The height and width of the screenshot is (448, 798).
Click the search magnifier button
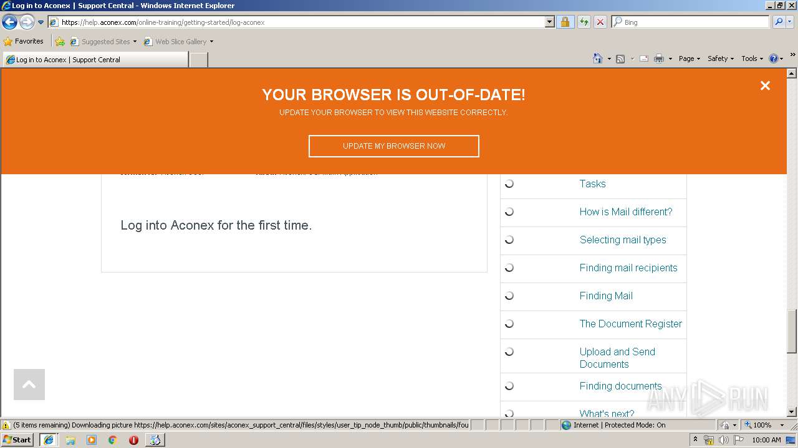(x=779, y=22)
